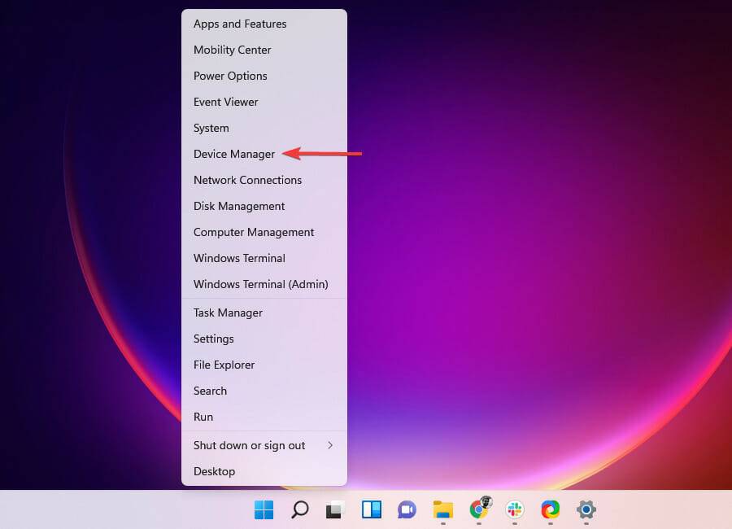This screenshot has height=529, width=732.
Task: Launch Disk Management
Action: (264, 206)
